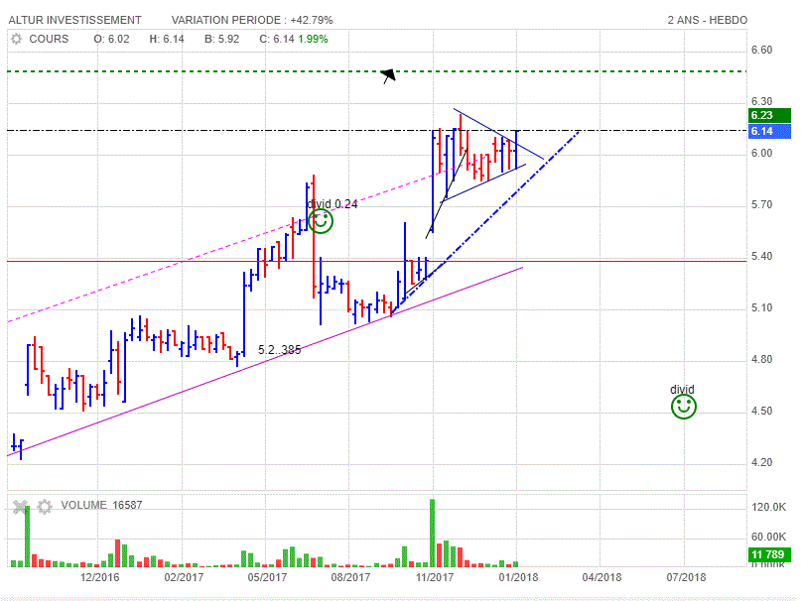Click the green 11 789 volume tag
Image resolution: width=801 pixels, height=601 pixels.
coord(768,553)
